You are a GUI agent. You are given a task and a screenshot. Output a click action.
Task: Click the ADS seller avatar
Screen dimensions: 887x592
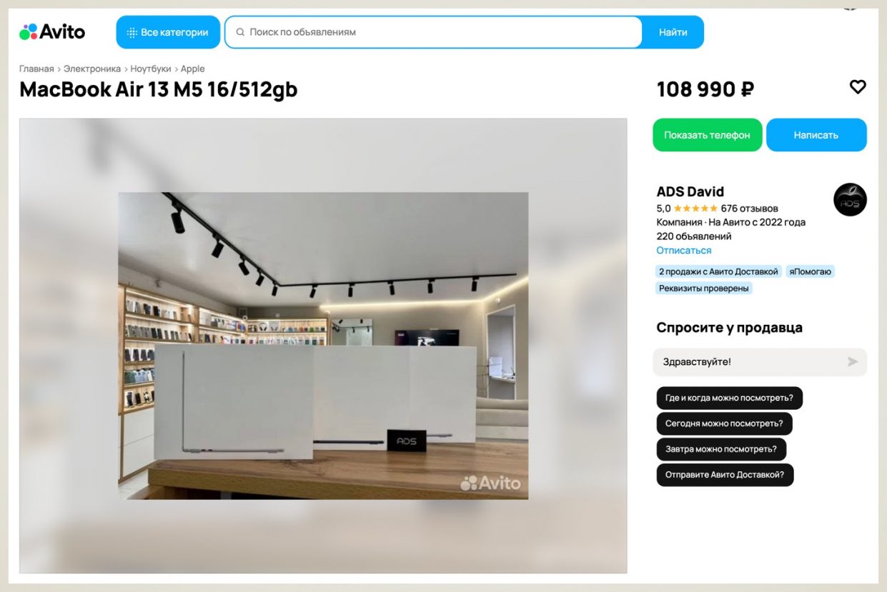point(850,200)
